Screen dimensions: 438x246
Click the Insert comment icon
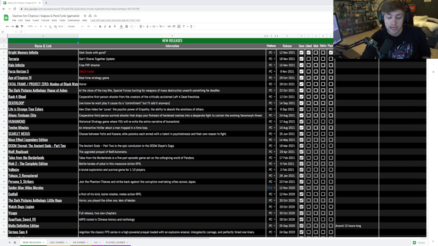(174, 27)
